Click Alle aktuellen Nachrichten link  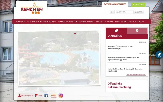pos(136,75)
